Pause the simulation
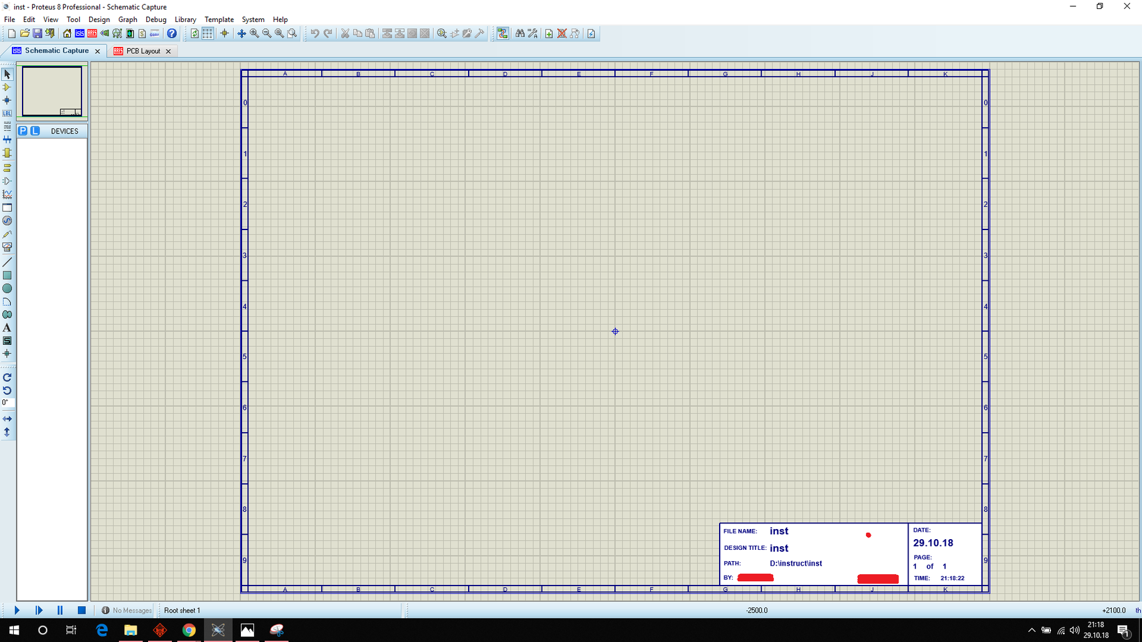The height and width of the screenshot is (642, 1142). point(60,610)
